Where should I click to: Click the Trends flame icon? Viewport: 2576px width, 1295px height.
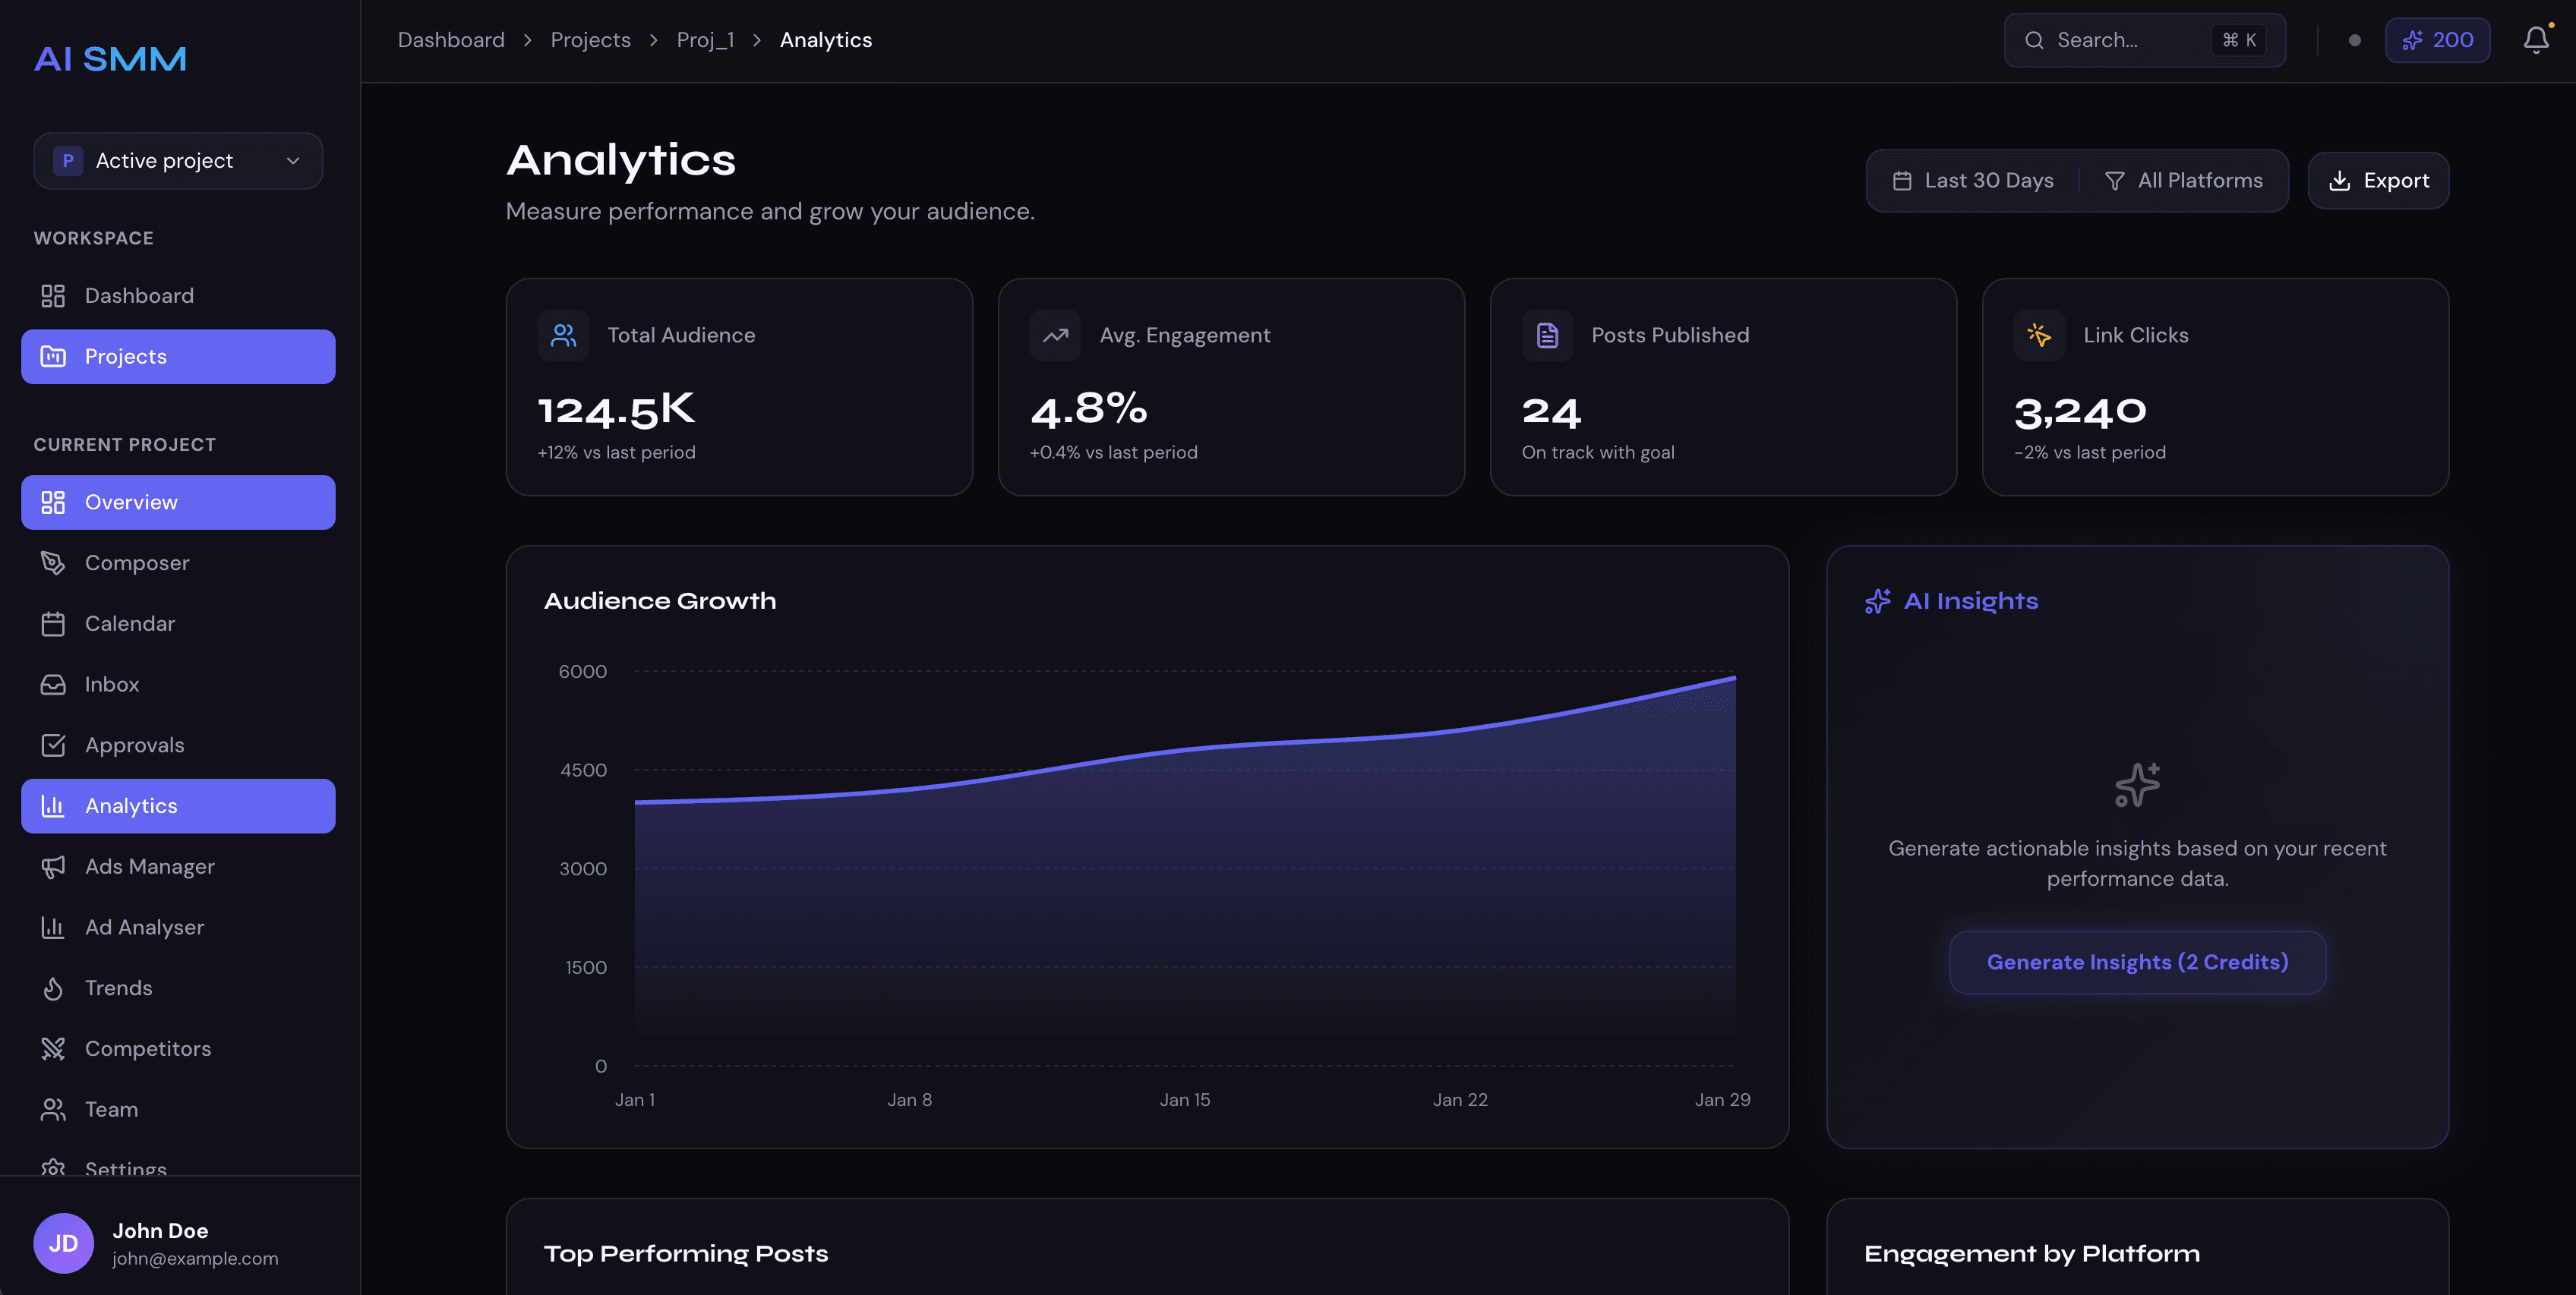click(x=53, y=988)
